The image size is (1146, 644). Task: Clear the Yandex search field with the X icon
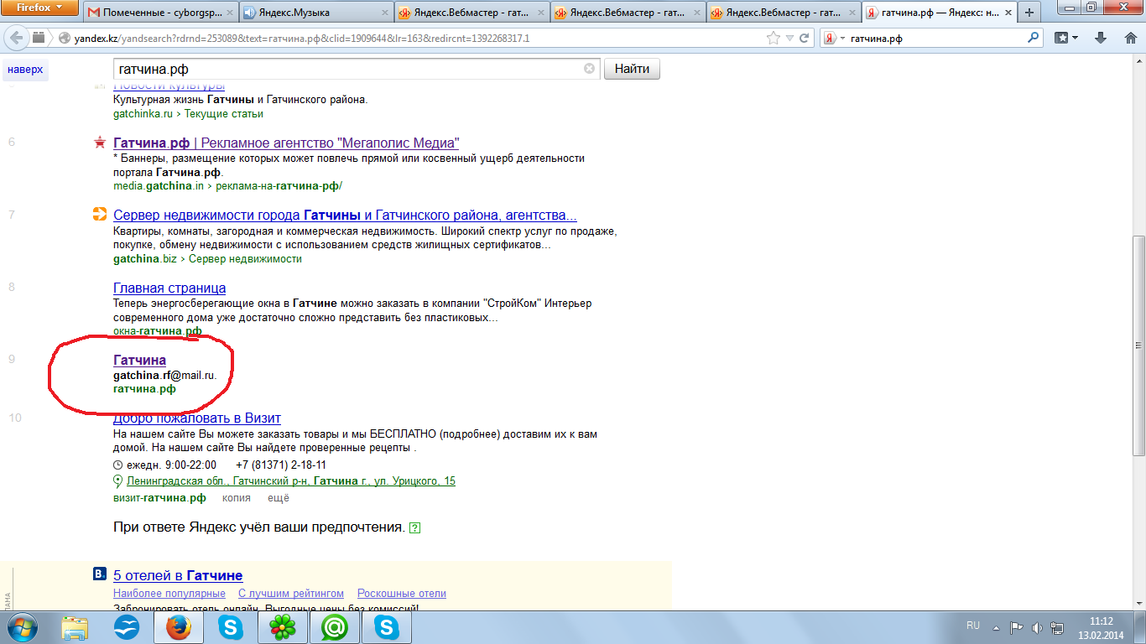(x=590, y=70)
